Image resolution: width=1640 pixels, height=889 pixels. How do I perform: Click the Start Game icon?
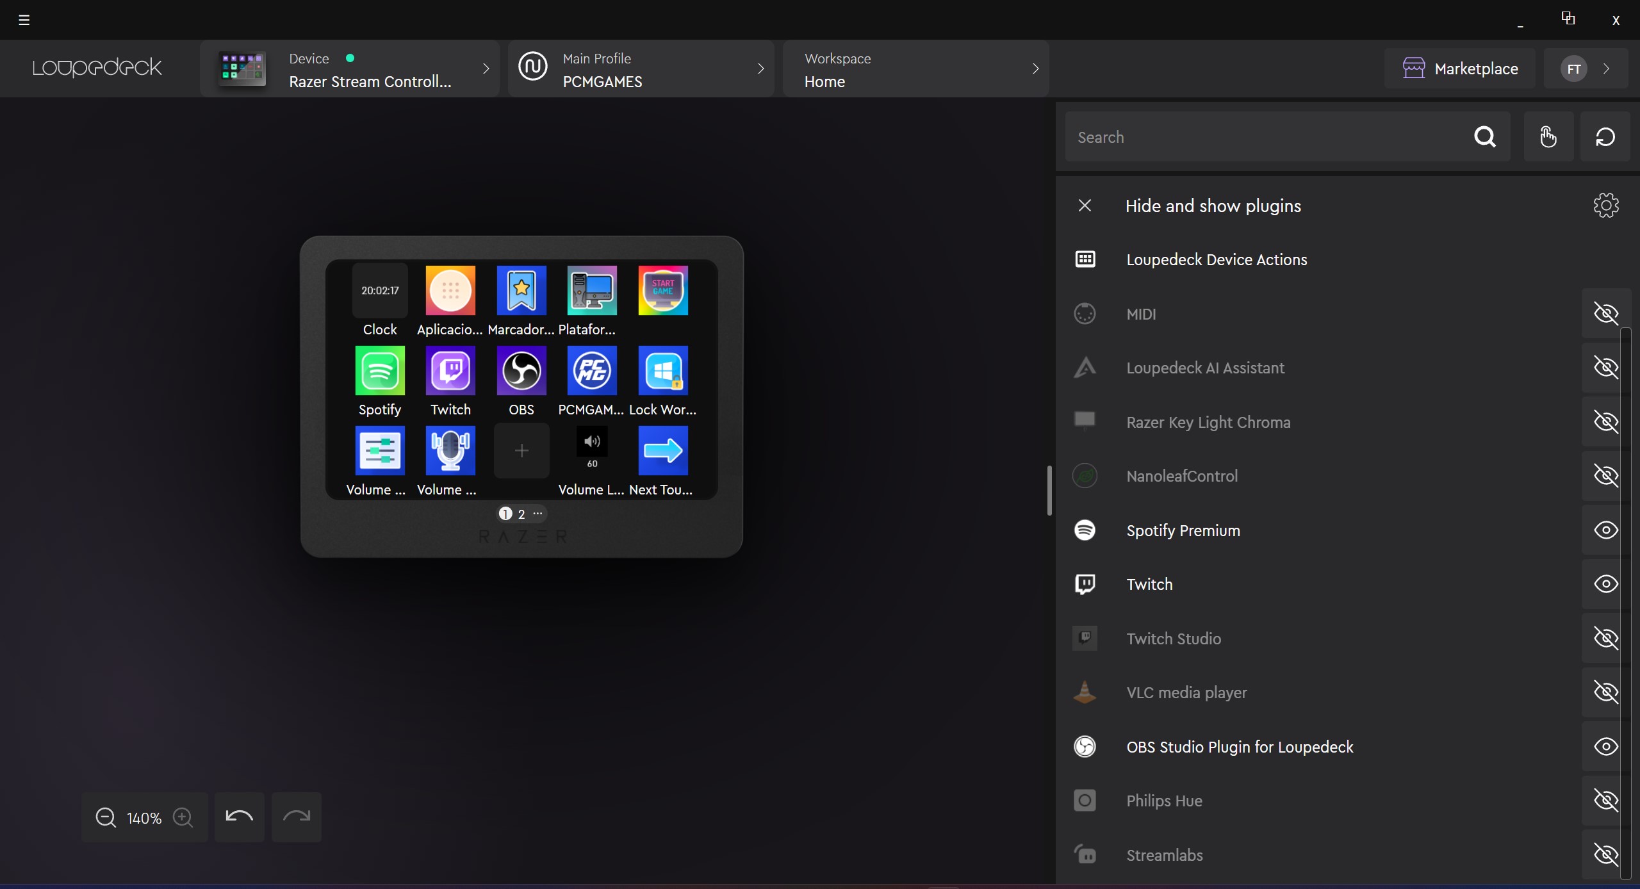point(663,290)
